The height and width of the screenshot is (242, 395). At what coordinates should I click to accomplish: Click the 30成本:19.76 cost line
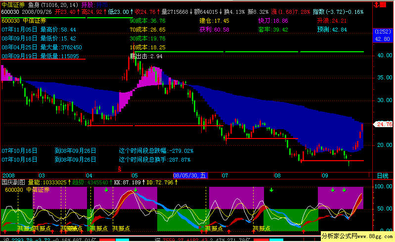(148, 38)
